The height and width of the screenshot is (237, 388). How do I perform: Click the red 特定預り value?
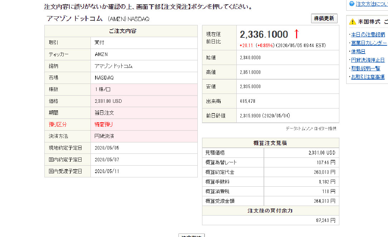(104, 125)
